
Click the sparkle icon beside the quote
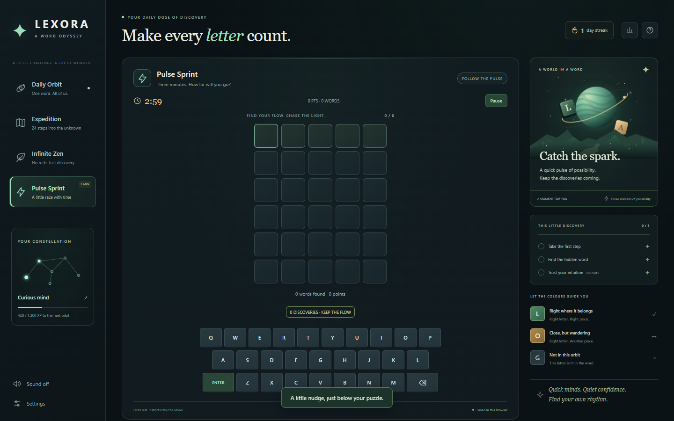(540, 395)
